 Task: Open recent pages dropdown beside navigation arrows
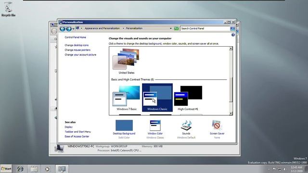pyautogui.click(x=73, y=29)
